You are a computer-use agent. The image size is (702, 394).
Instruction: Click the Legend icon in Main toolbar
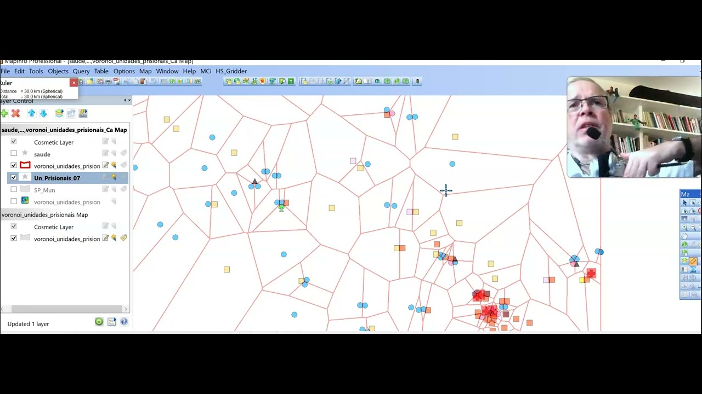[684, 270]
